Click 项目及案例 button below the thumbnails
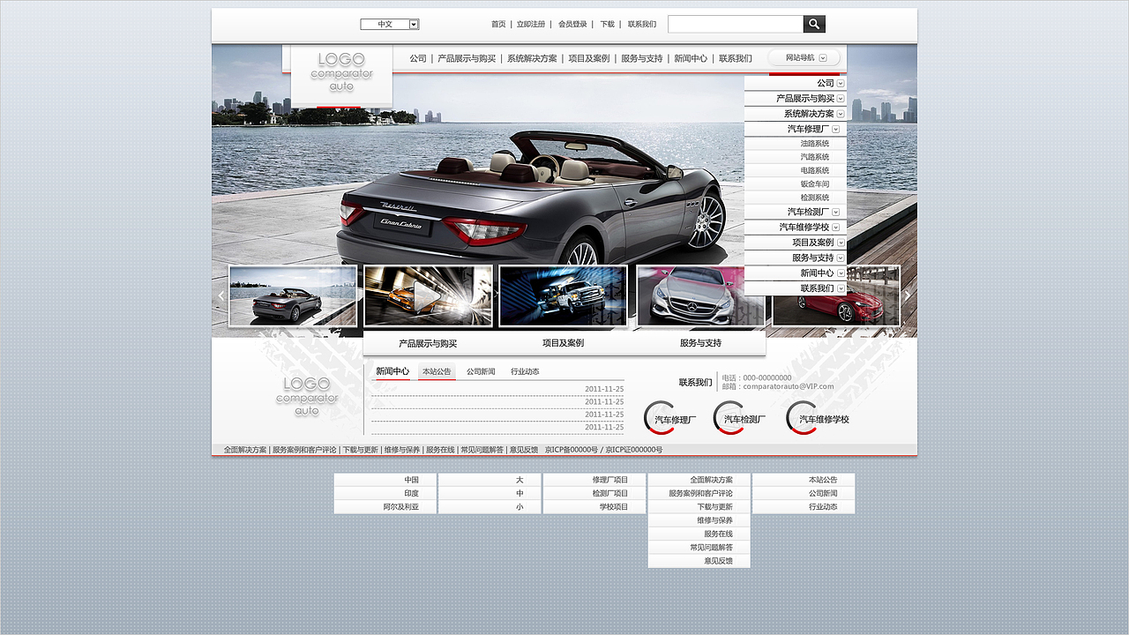 [563, 343]
